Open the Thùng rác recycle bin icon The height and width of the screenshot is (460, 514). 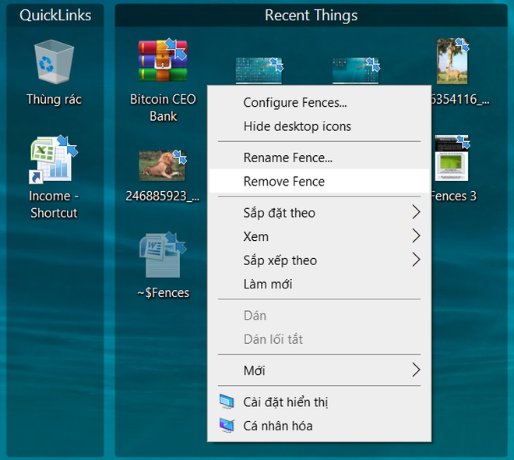click(x=54, y=62)
